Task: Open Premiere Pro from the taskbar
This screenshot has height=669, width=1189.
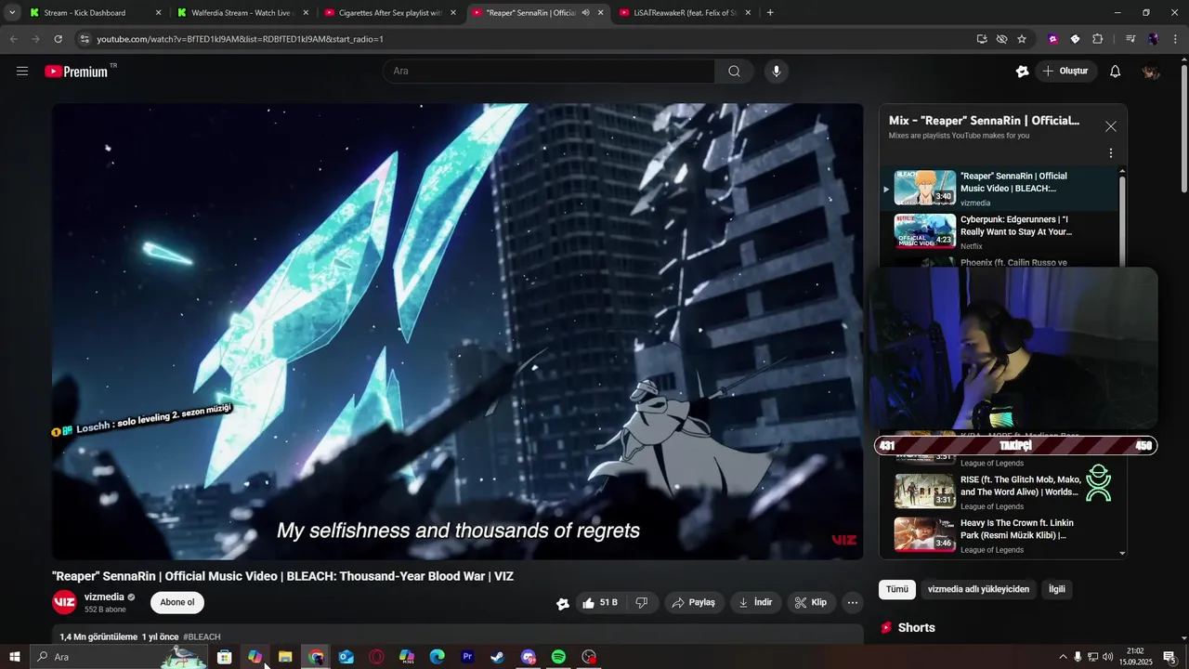Action: click(467, 657)
